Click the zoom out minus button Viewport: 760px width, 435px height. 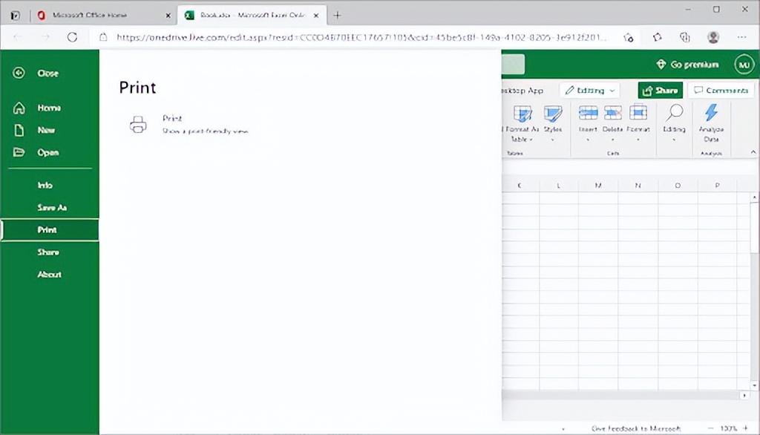[x=710, y=428]
